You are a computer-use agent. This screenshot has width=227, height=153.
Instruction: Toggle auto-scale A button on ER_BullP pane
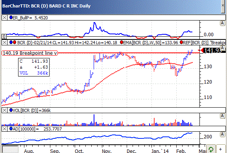[x=222, y=23]
